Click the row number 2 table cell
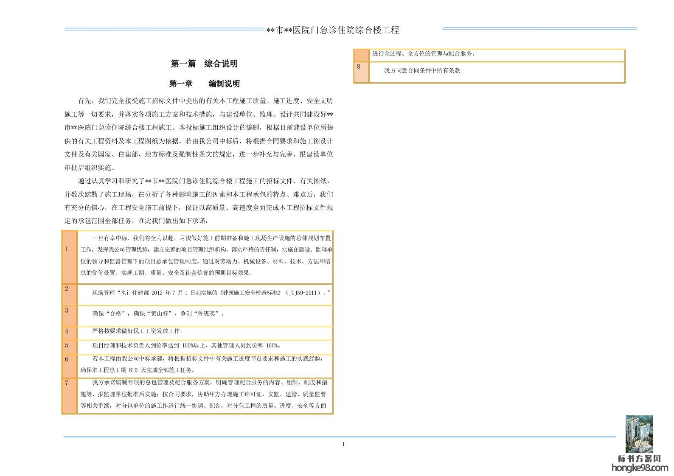The height and width of the screenshot is (476, 674). 69,294
